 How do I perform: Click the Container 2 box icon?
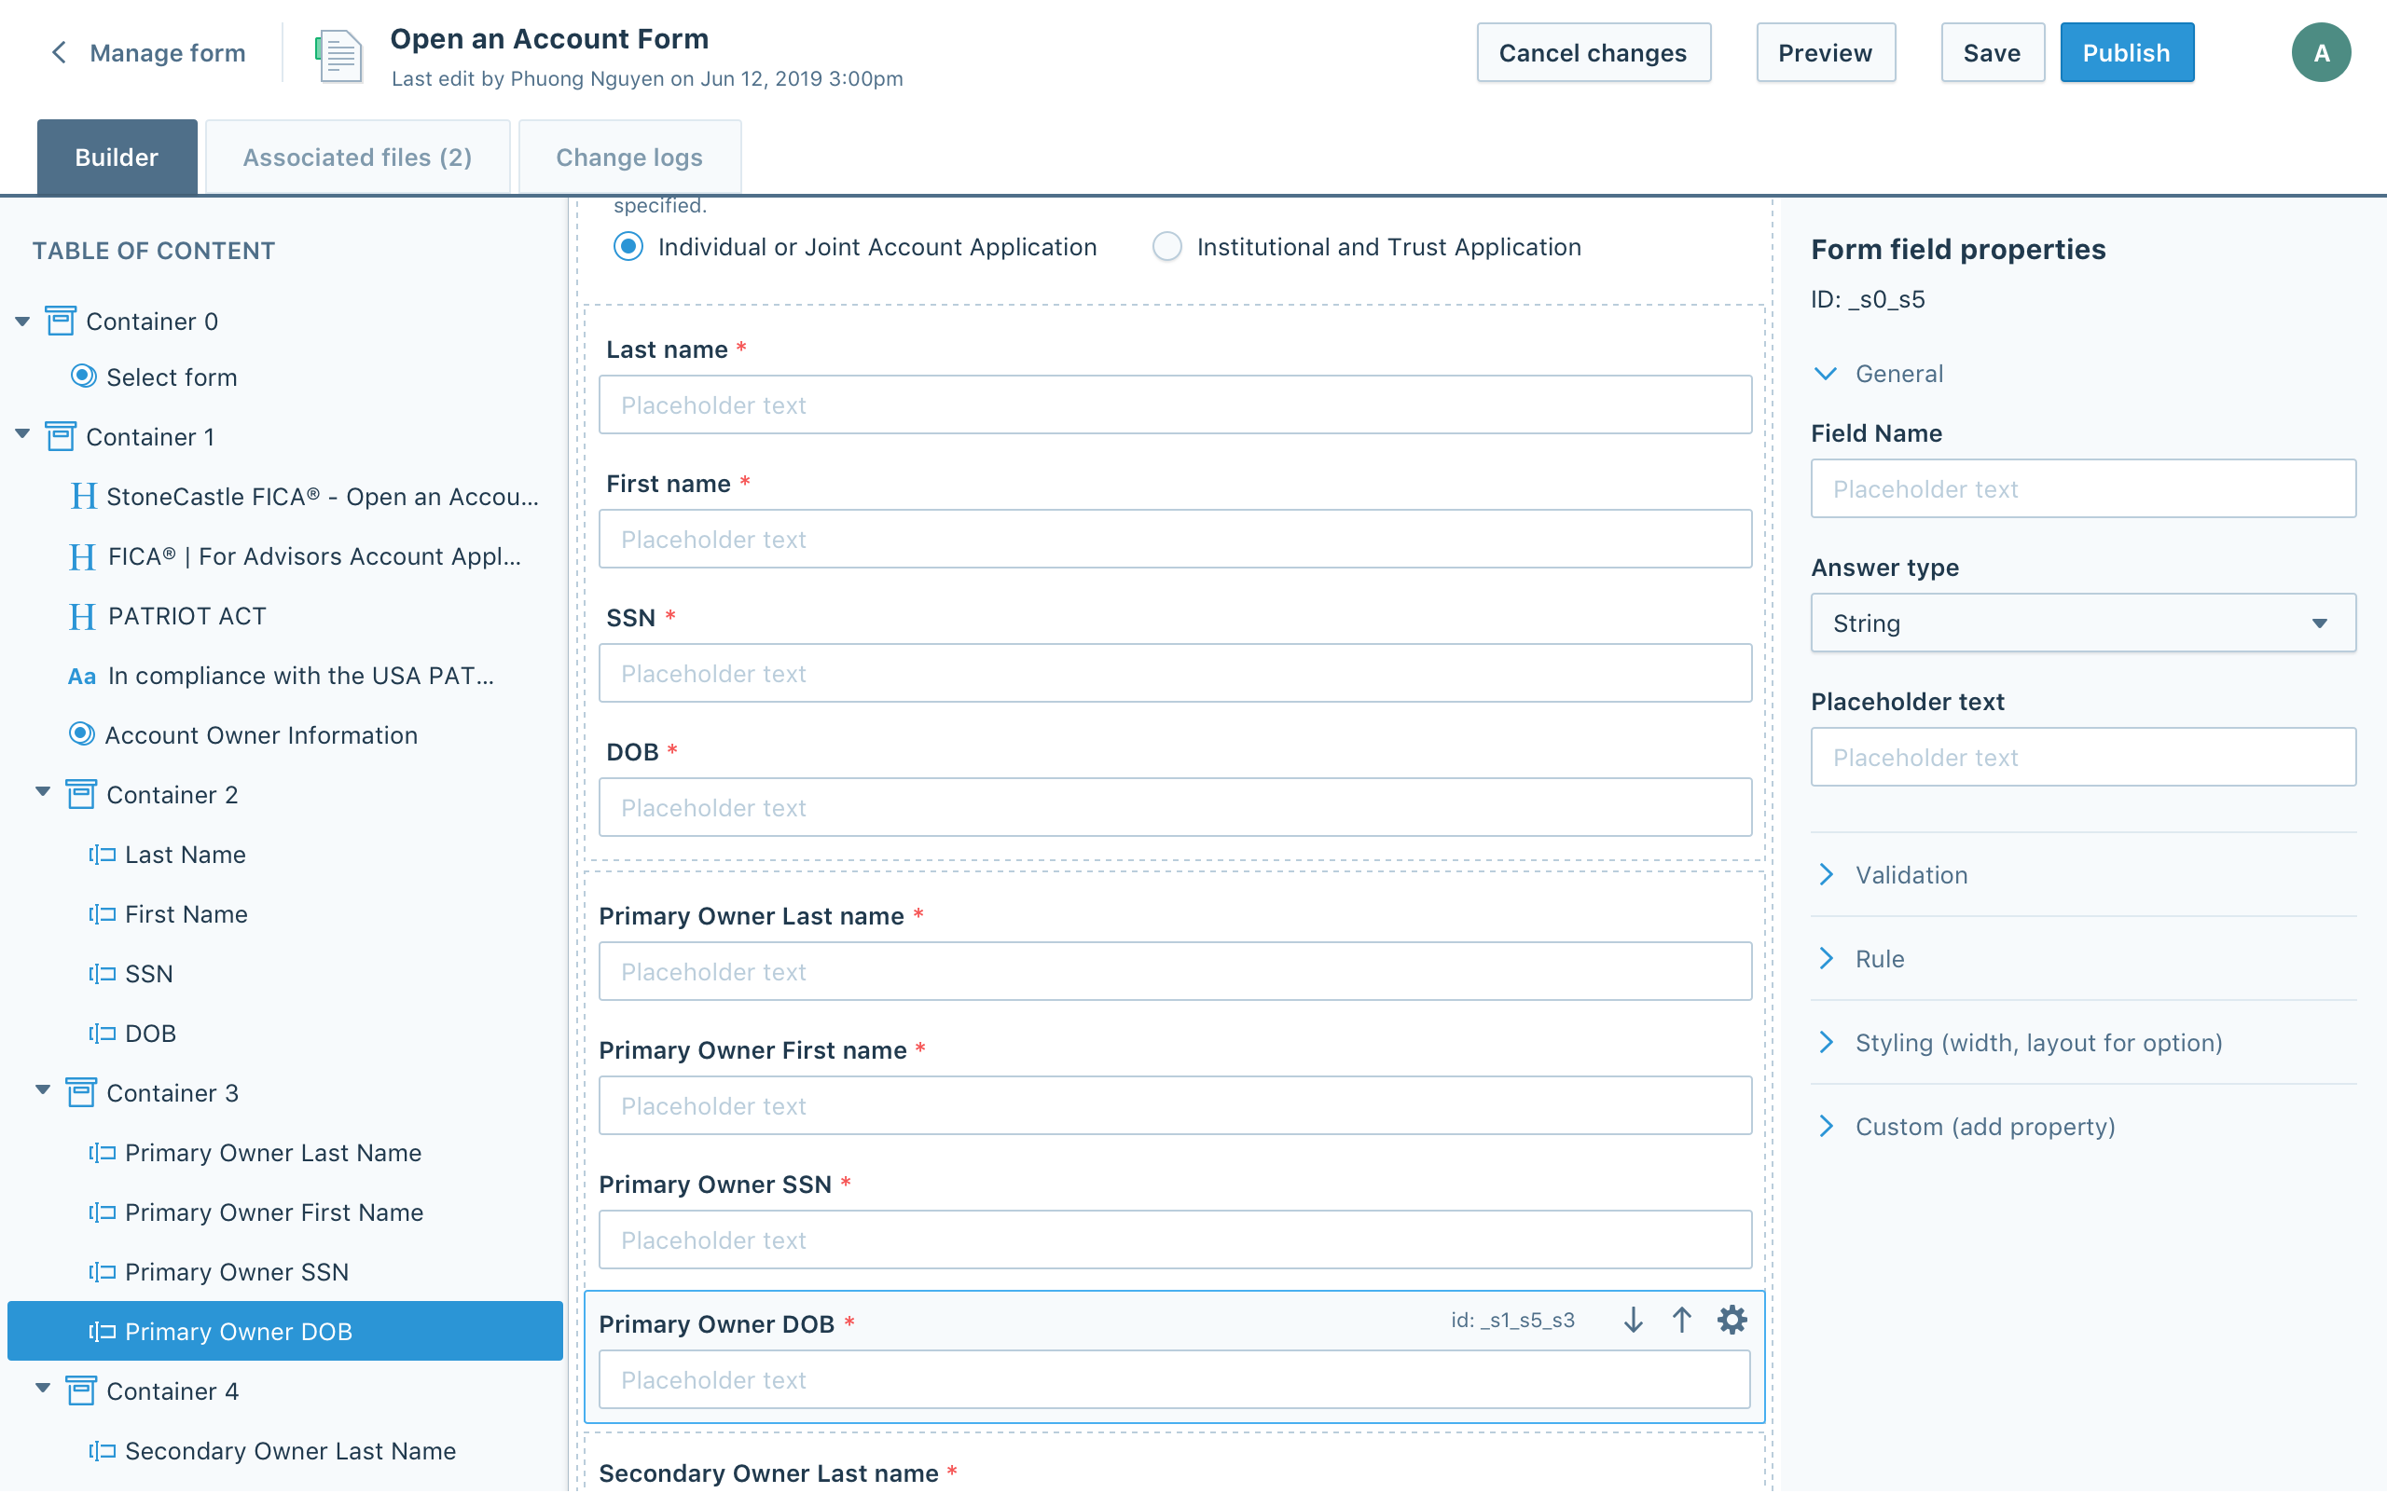(x=81, y=795)
